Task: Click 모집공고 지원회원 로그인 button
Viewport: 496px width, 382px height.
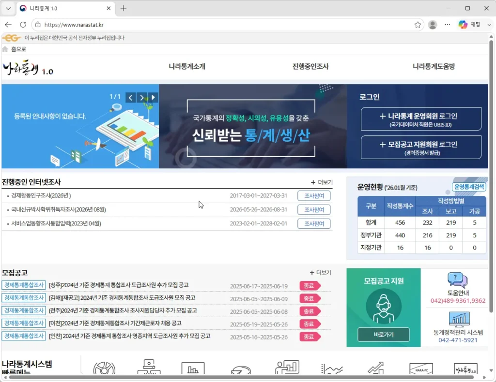Action: [x=421, y=147]
